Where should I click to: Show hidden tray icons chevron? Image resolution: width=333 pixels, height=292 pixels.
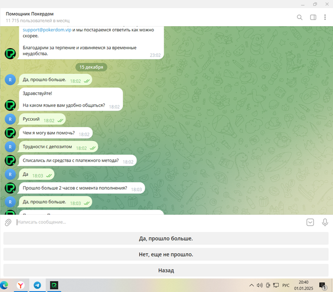pos(252,285)
